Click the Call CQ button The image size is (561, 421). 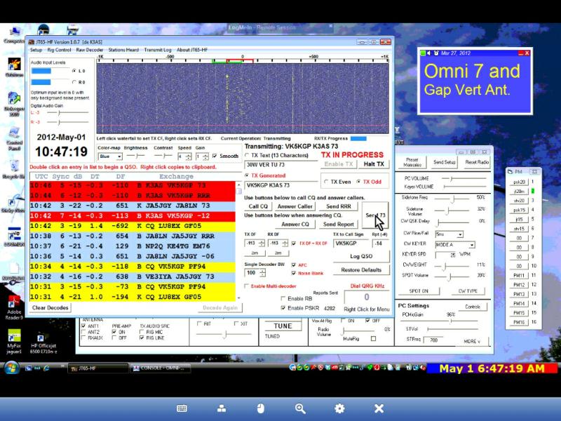[258, 206]
